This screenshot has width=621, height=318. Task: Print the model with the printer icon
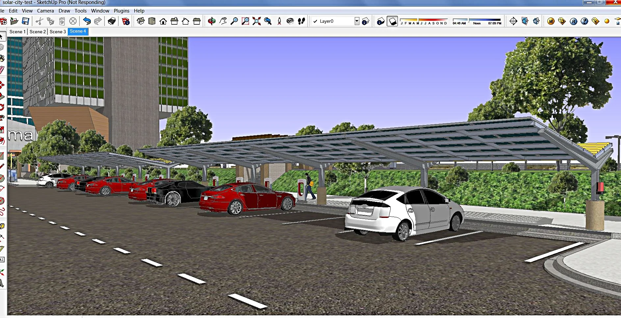(112, 21)
